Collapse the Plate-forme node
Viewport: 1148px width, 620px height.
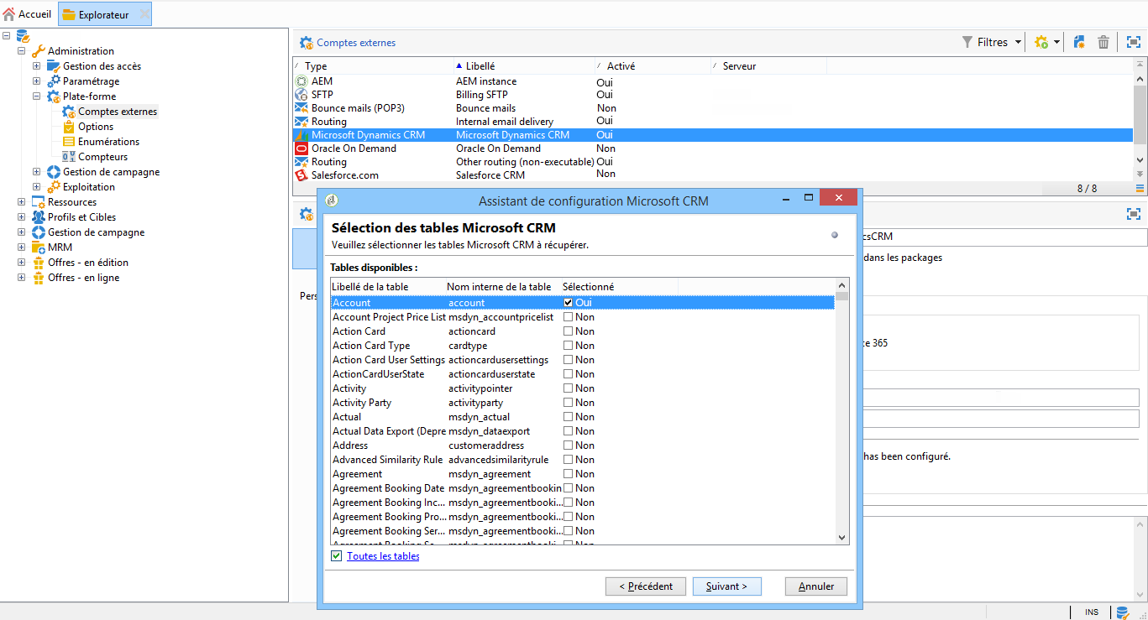click(37, 96)
